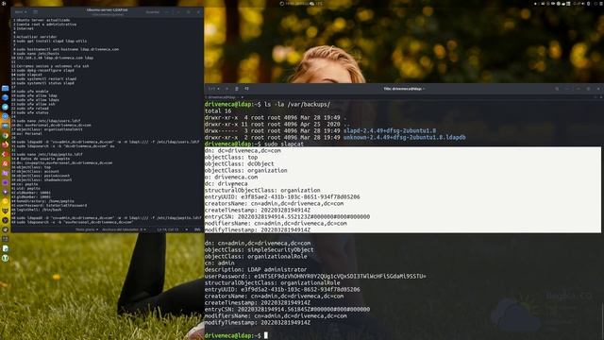The width and height of the screenshot is (604, 340).
Task: Open the Texto plano language selector
Action: click(x=87, y=229)
